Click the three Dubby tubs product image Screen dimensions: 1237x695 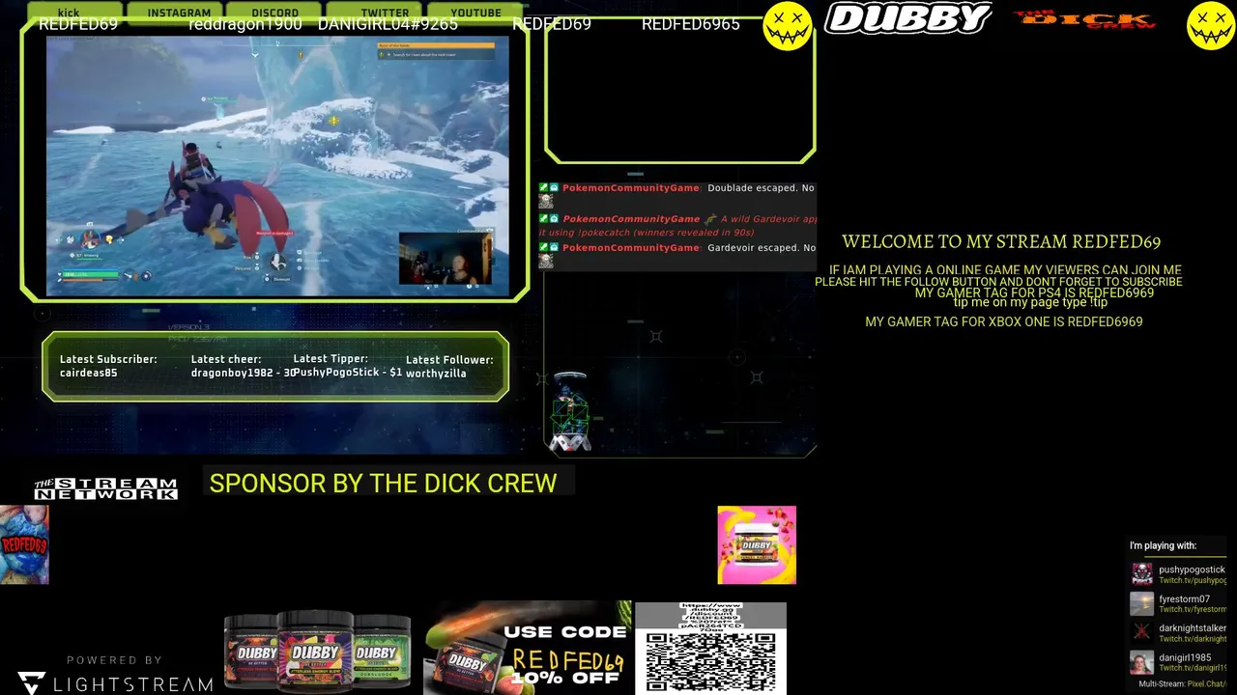[317, 651]
